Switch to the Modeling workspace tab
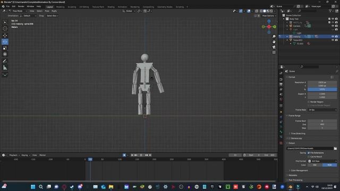Image resolution: width=340 pixels, height=191 pixels. (60, 7)
